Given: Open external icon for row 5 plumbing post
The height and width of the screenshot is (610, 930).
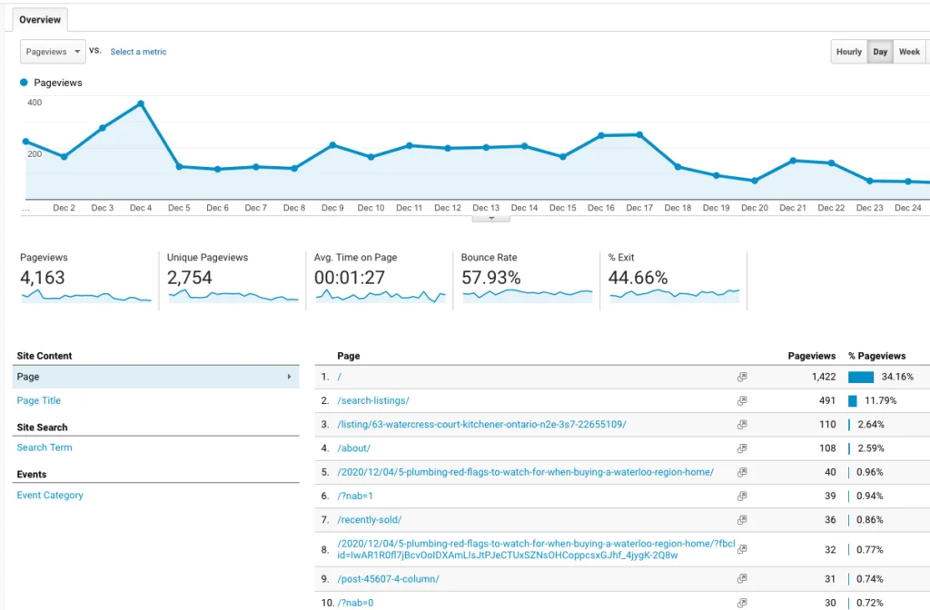Looking at the screenshot, I should (x=742, y=472).
